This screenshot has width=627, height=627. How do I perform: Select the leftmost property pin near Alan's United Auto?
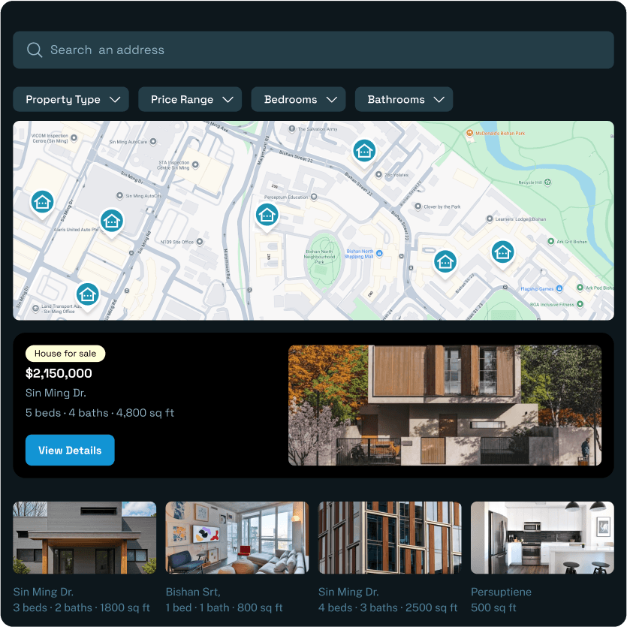[x=42, y=201]
